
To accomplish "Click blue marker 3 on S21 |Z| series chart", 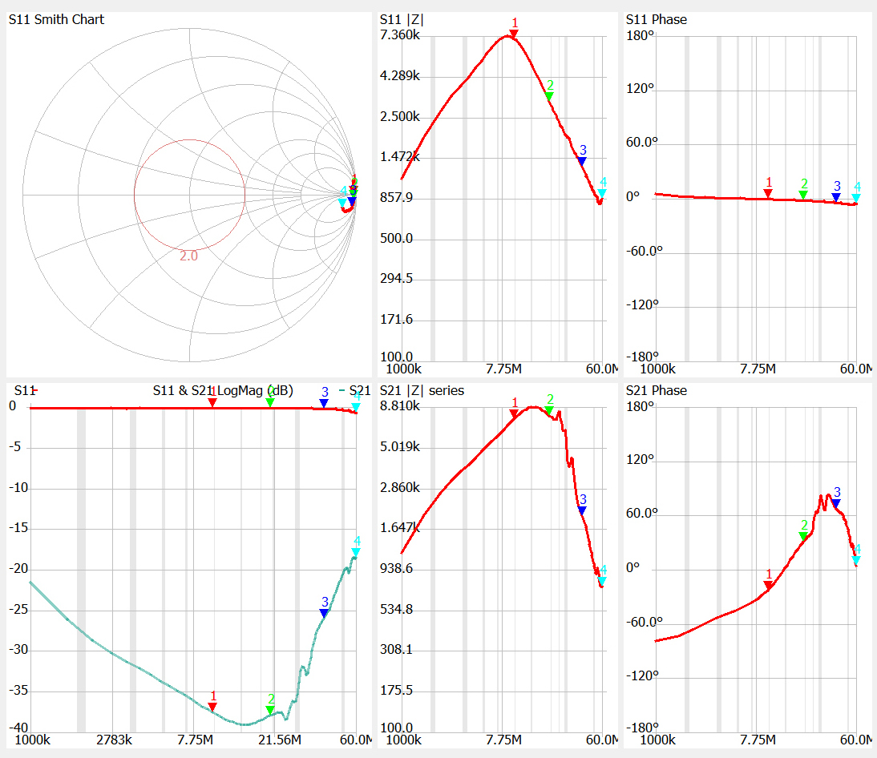I will pos(582,510).
